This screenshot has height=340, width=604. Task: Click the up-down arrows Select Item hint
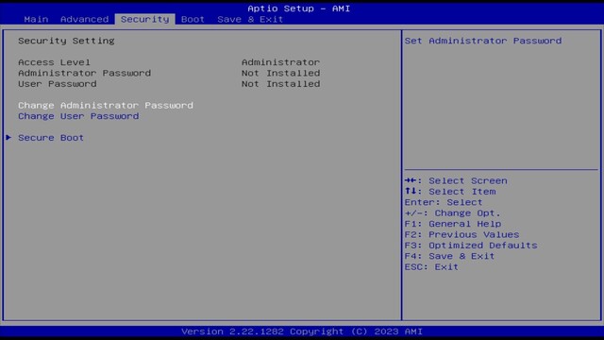(450, 192)
